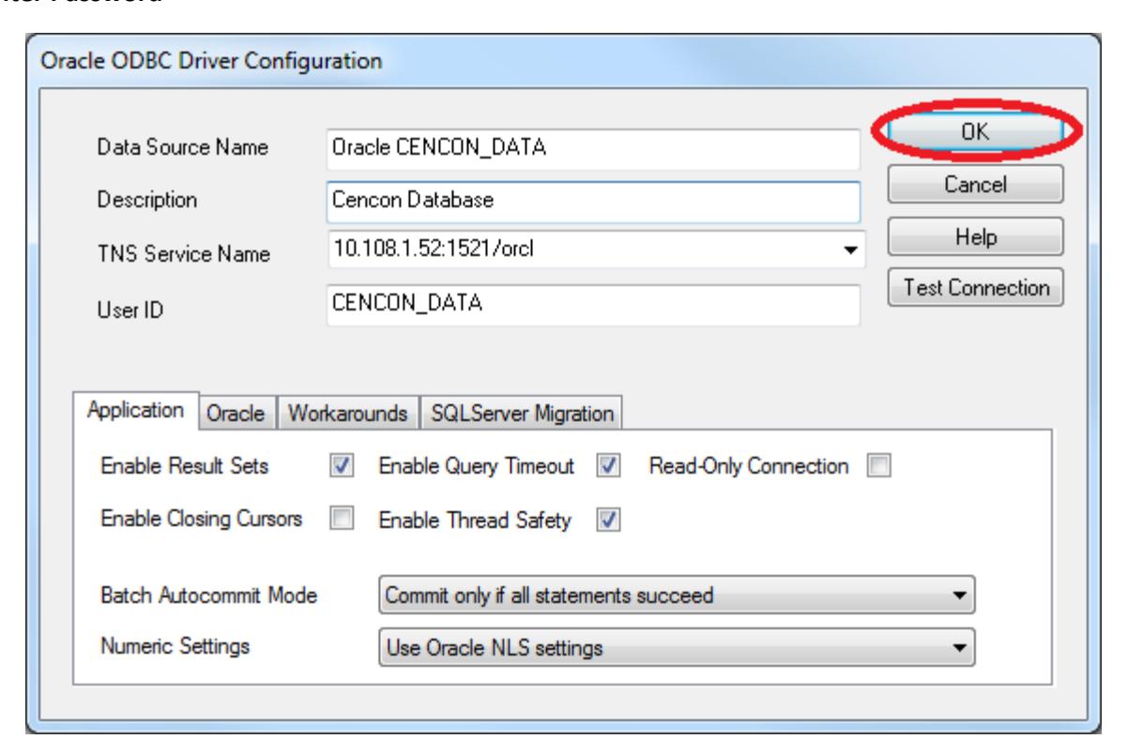1128x754 pixels.
Task: Switch to the Oracle tab
Action: point(238,414)
